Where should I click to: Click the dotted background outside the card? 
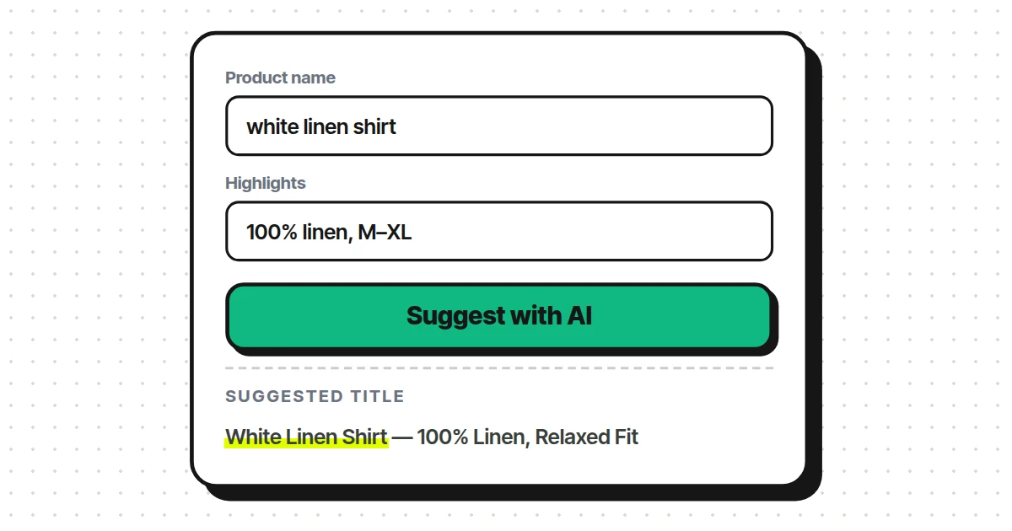pyautogui.click(x=84, y=253)
